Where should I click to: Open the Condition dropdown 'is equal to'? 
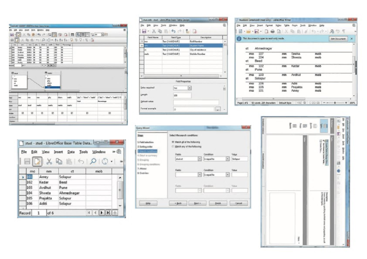pos(228,159)
